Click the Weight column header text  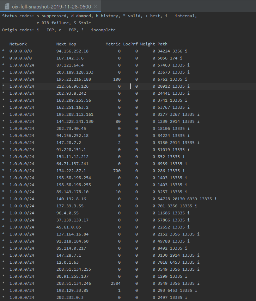pos(147,44)
